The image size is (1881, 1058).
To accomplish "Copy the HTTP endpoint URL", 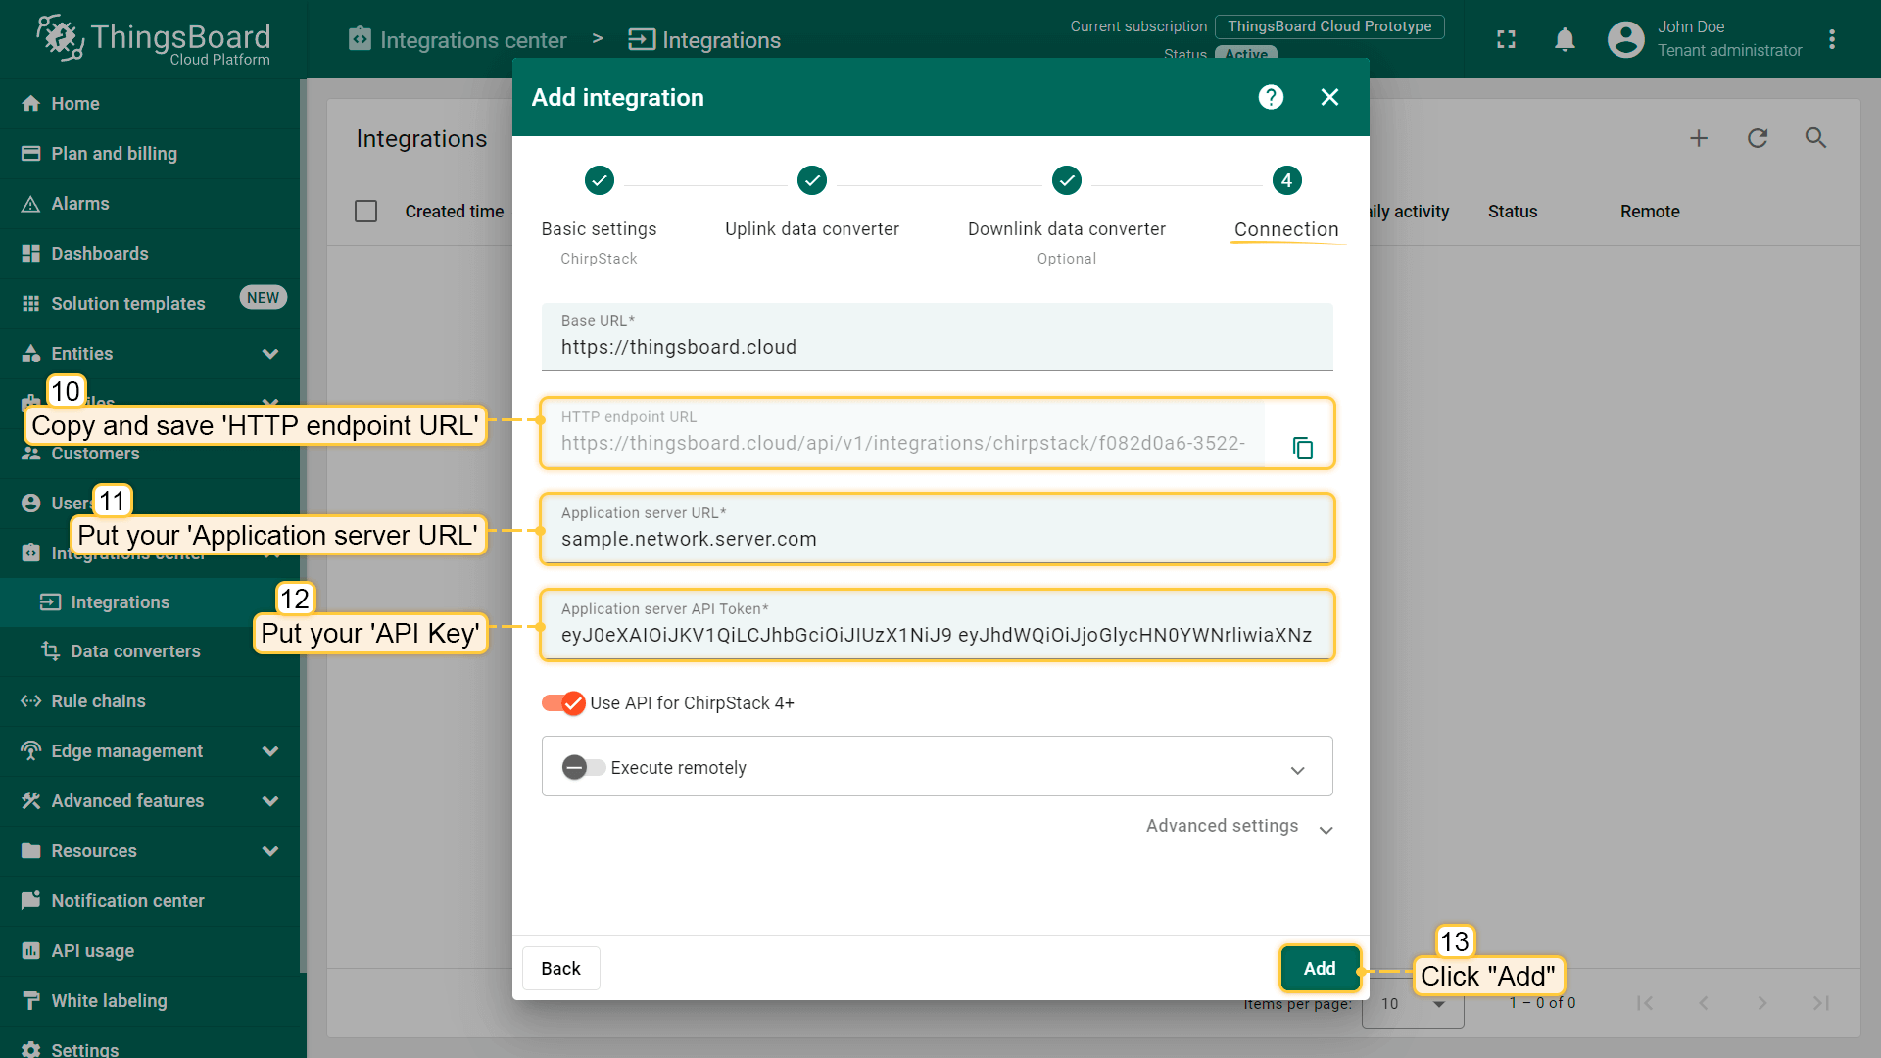I will [1302, 448].
